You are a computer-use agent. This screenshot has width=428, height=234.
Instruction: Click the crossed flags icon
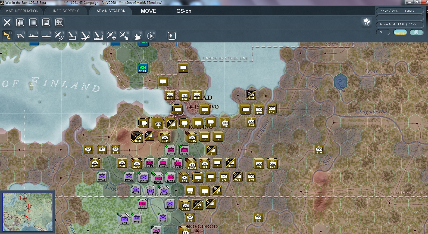pyautogui.click(x=367, y=22)
